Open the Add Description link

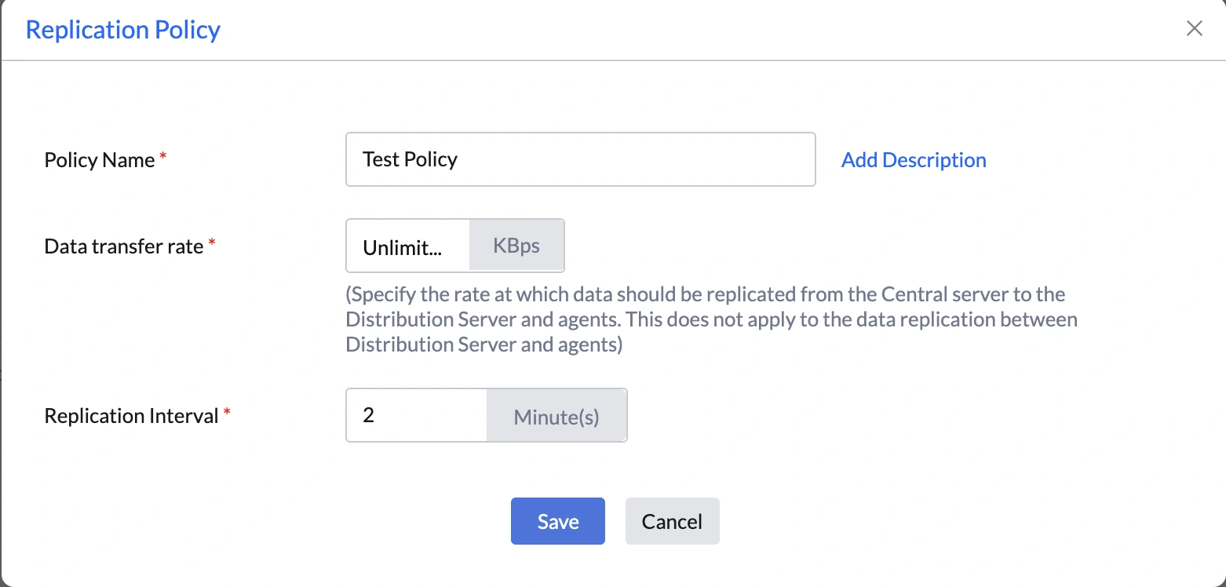913,159
